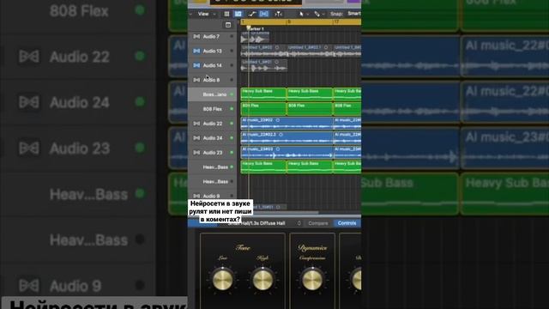Click loop icon on first Audio 13 region
The image size is (549, 309).
277,47
